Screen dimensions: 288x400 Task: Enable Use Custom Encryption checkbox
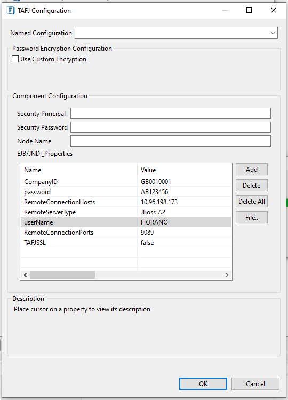point(15,59)
